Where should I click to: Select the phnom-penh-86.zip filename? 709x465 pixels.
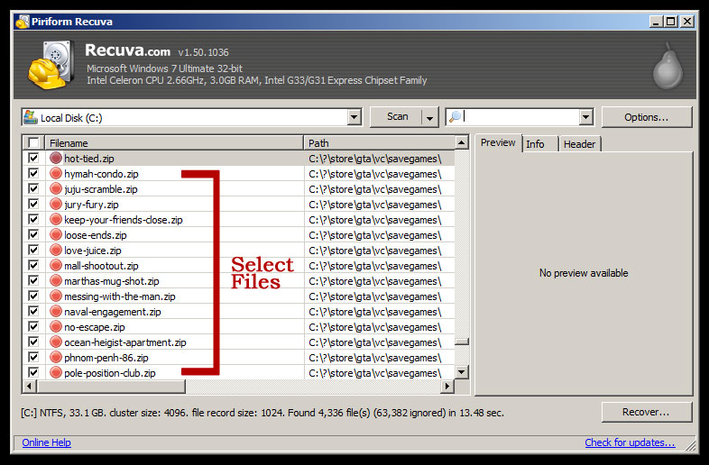tap(106, 358)
